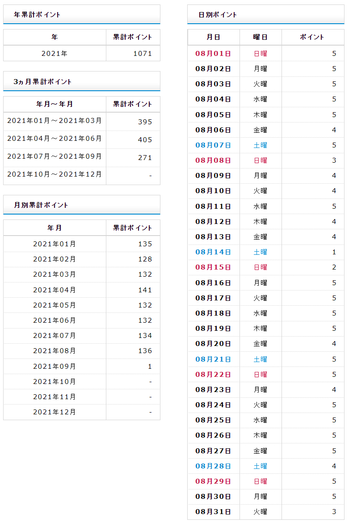
Task: Select the 08月11日 date
Action: [x=213, y=207]
